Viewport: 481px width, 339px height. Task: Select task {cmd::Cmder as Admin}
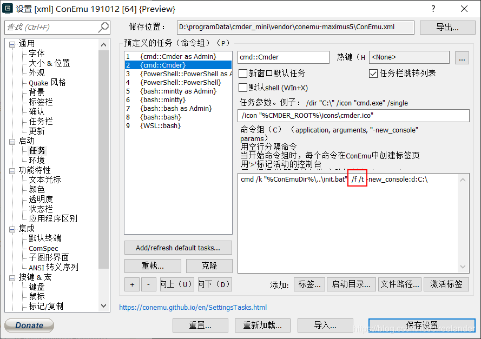pos(178,56)
